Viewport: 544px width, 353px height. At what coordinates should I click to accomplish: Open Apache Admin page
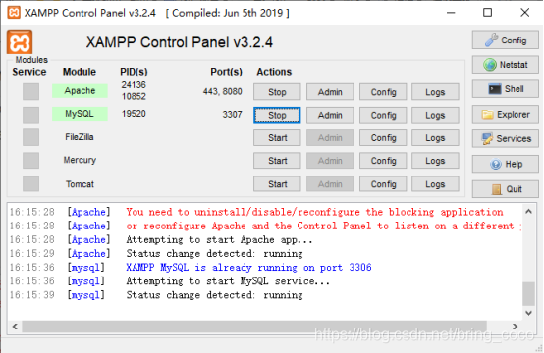330,92
